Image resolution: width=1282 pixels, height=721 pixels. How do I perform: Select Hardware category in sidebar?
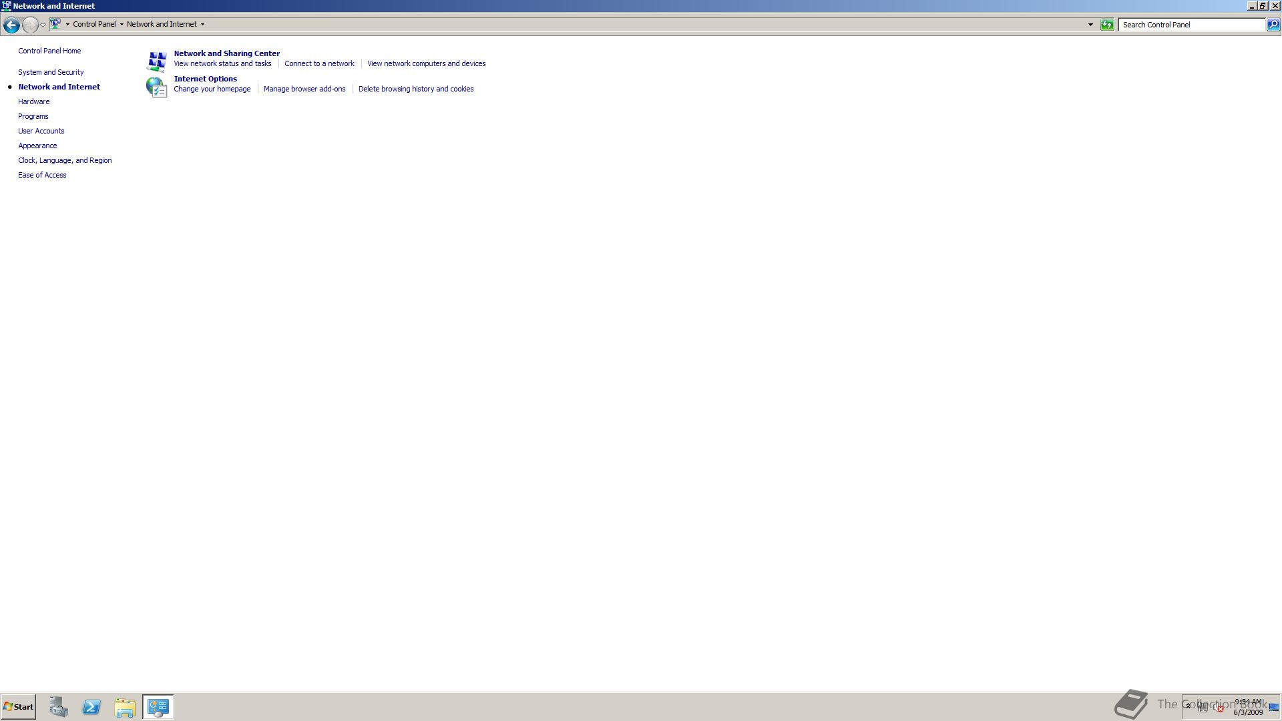33,101
